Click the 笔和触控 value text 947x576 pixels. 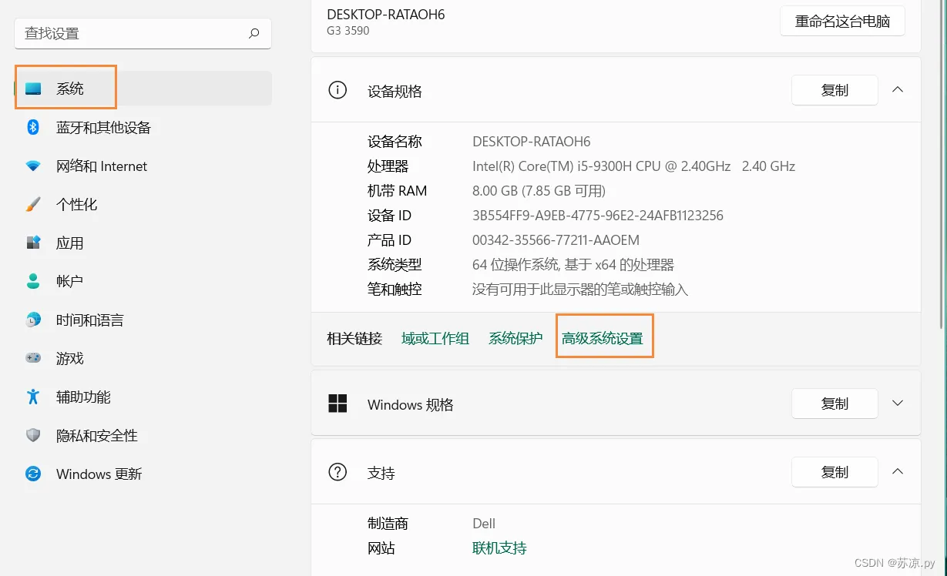(580, 290)
